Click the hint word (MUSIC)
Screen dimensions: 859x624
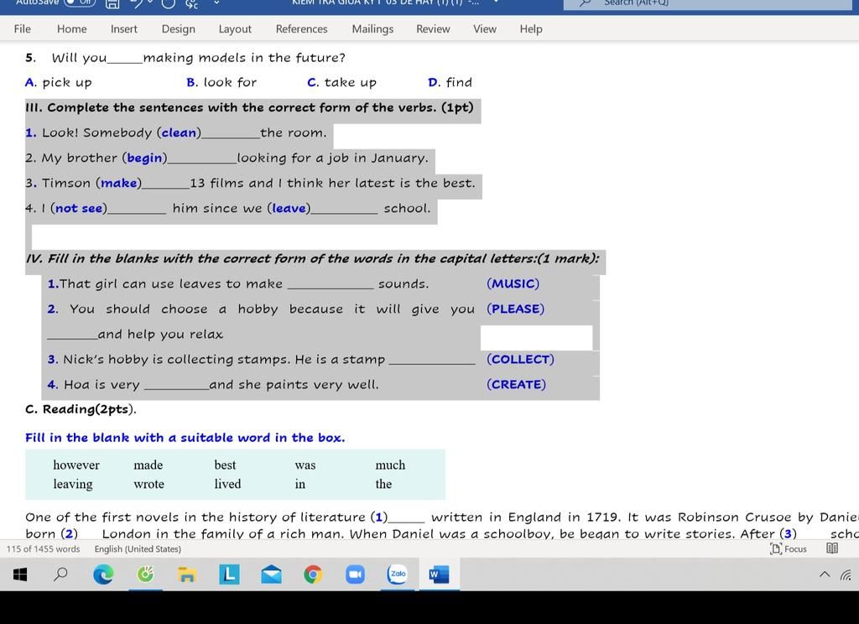[x=513, y=283]
